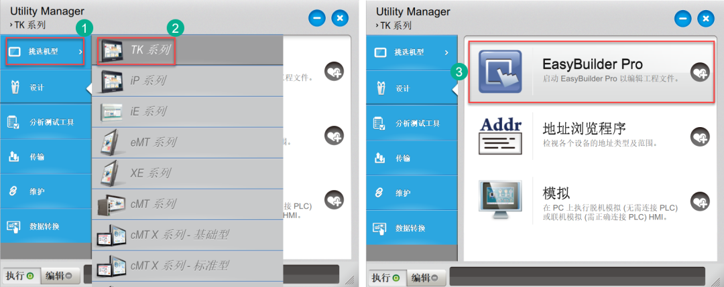Choose eMT 系列 model entry
The image size is (724, 287).
188,142
